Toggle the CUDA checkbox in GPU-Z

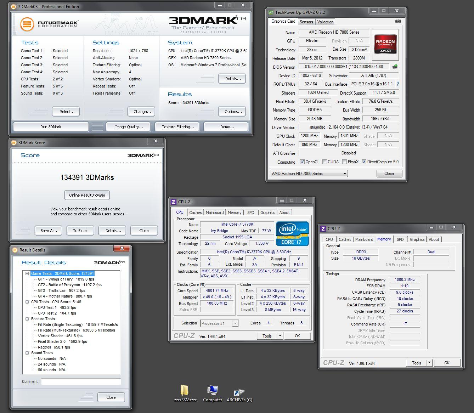[325, 162]
